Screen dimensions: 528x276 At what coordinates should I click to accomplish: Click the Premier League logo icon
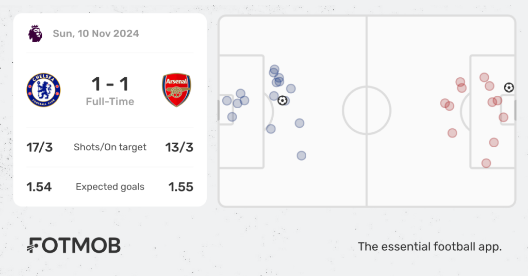[x=36, y=33]
